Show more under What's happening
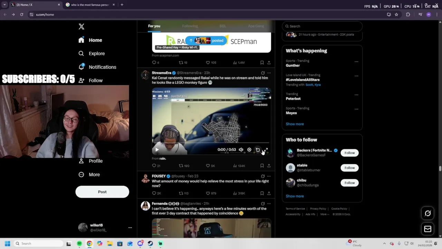 (295, 124)
